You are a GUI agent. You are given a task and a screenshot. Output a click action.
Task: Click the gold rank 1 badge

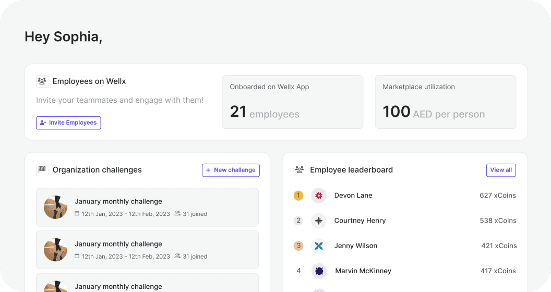tap(298, 195)
